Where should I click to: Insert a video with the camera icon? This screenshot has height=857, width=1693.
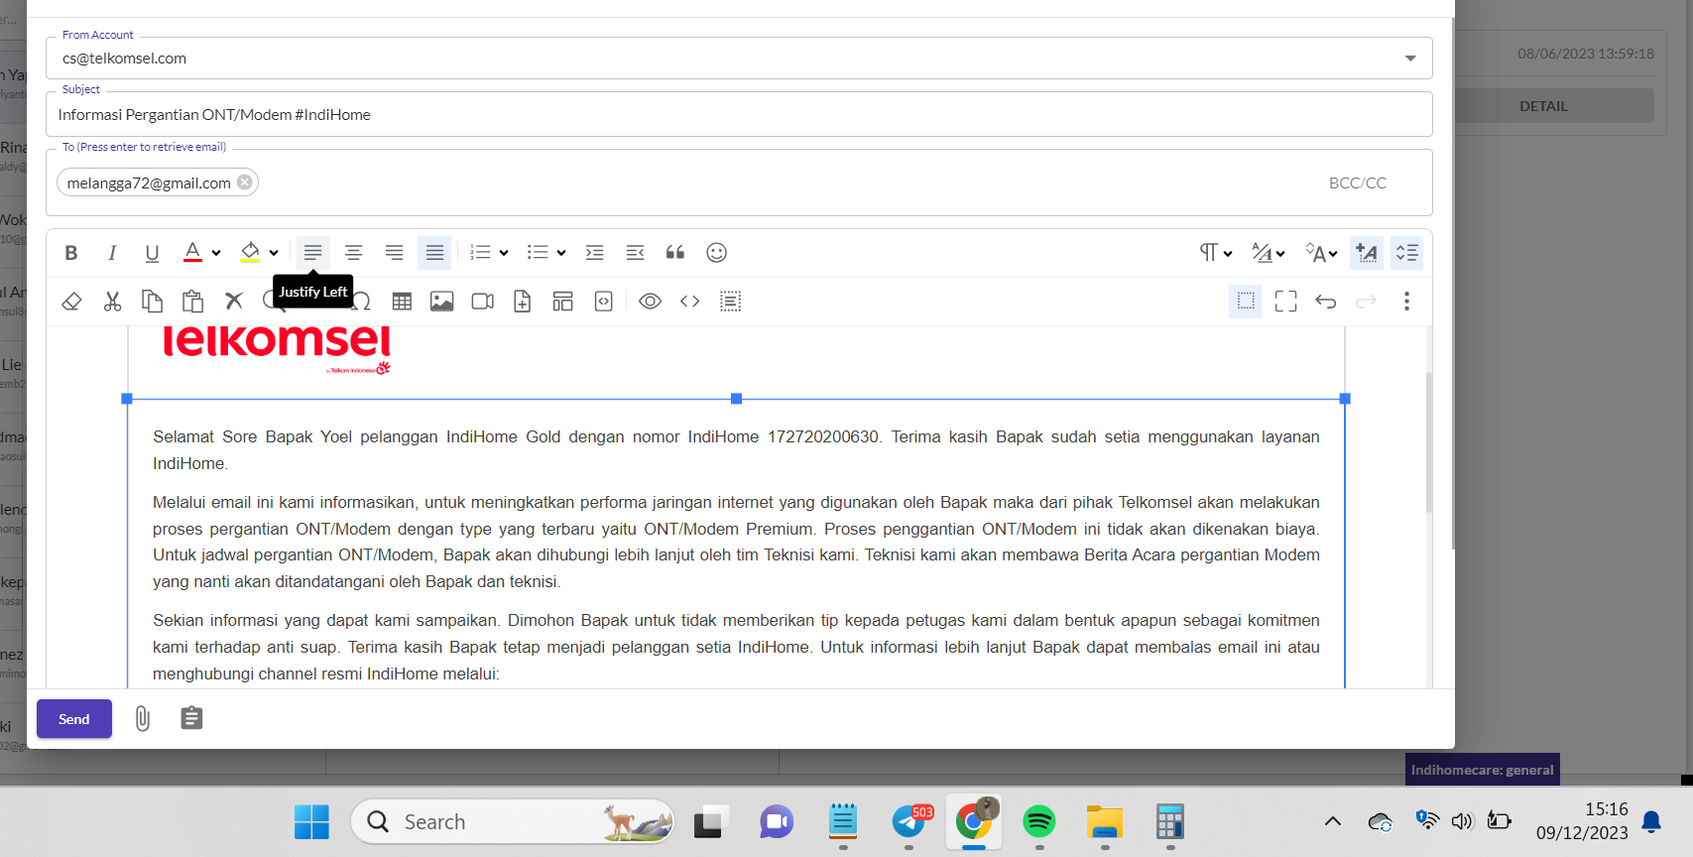(483, 302)
